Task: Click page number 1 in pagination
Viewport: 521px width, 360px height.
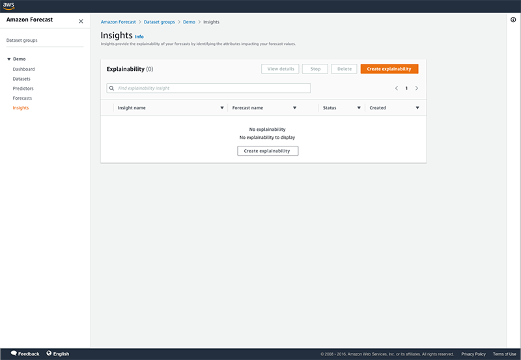Action: [406, 89]
